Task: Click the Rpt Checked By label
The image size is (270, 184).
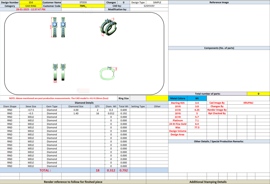Action: [x=217, y=113]
